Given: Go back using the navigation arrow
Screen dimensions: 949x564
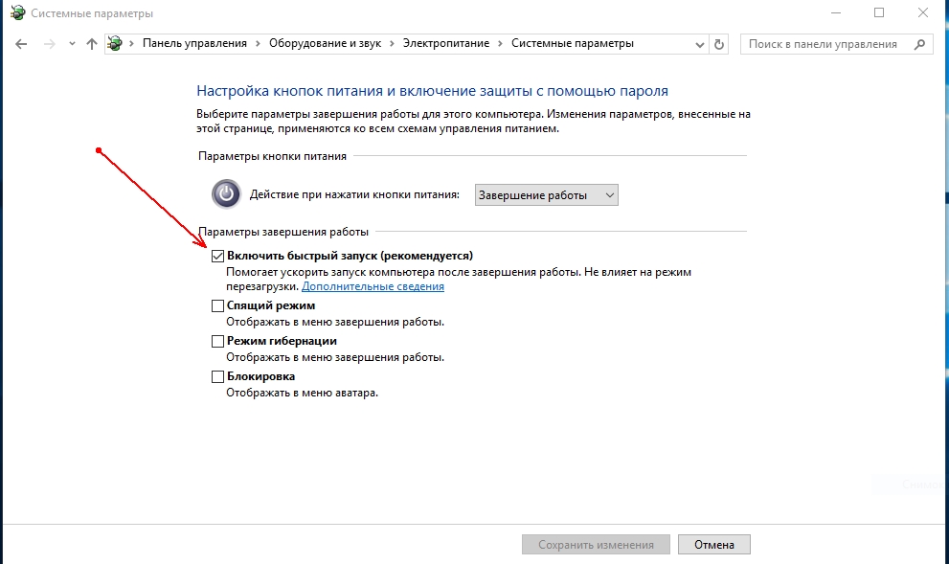Looking at the screenshot, I should (x=22, y=44).
